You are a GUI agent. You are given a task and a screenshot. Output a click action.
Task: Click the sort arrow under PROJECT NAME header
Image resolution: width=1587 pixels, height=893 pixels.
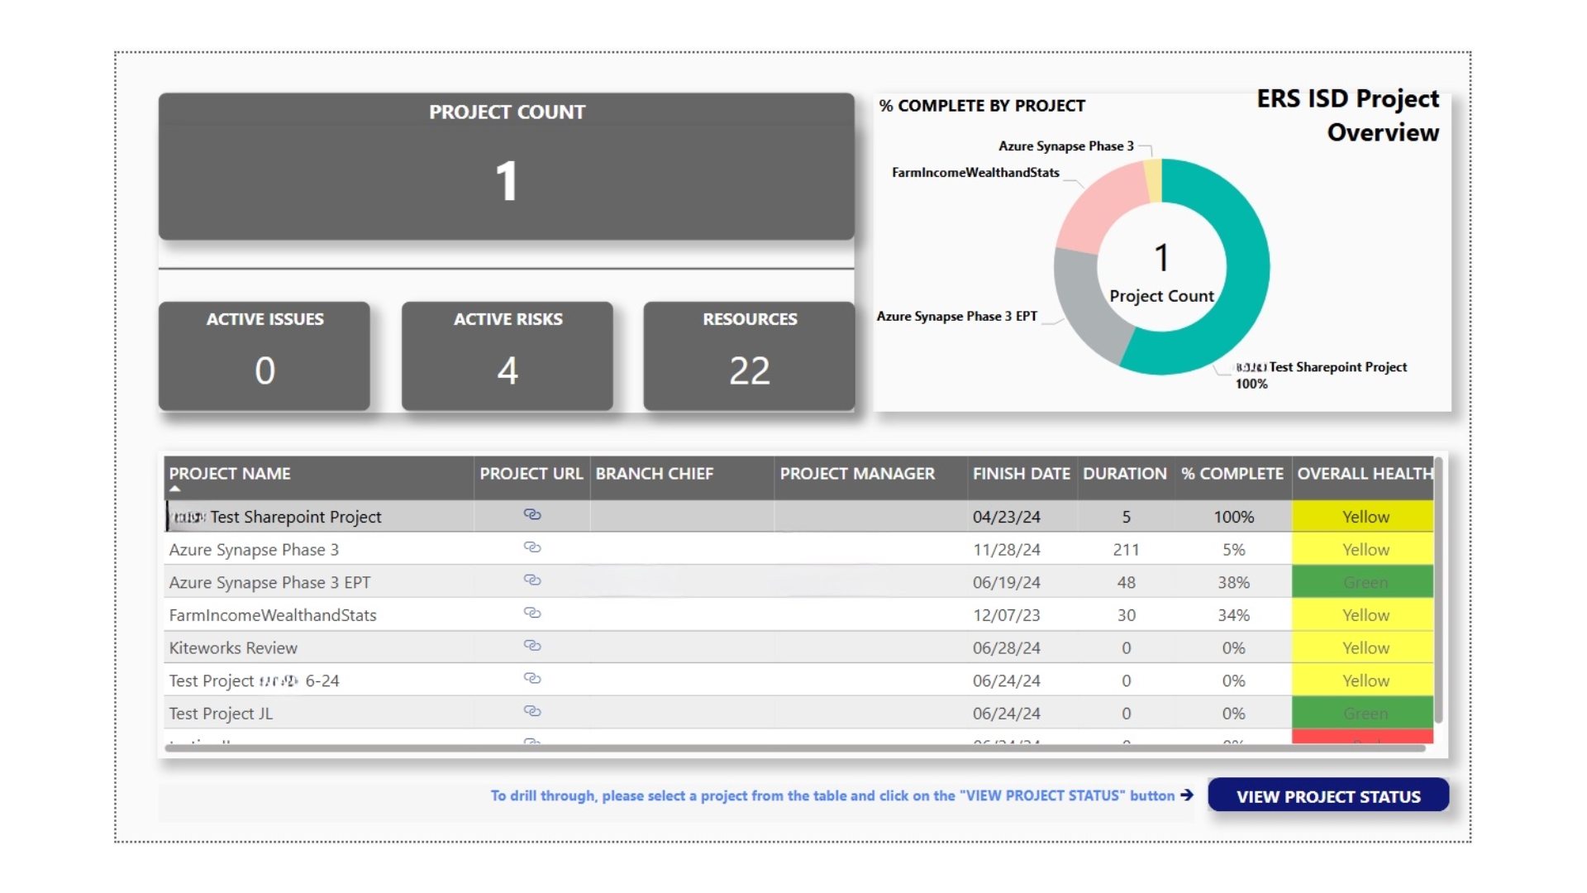(175, 489)
